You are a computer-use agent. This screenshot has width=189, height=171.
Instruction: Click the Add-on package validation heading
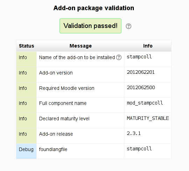click(94, 8)
